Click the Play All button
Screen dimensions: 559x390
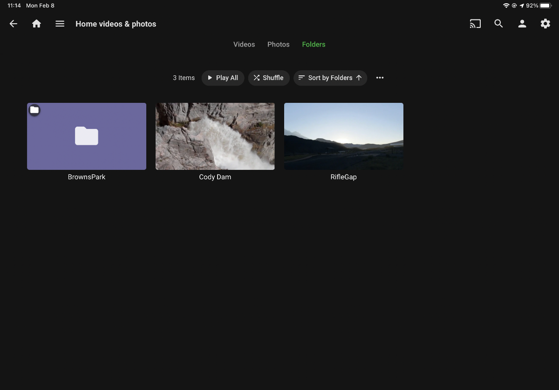(223, 78)
